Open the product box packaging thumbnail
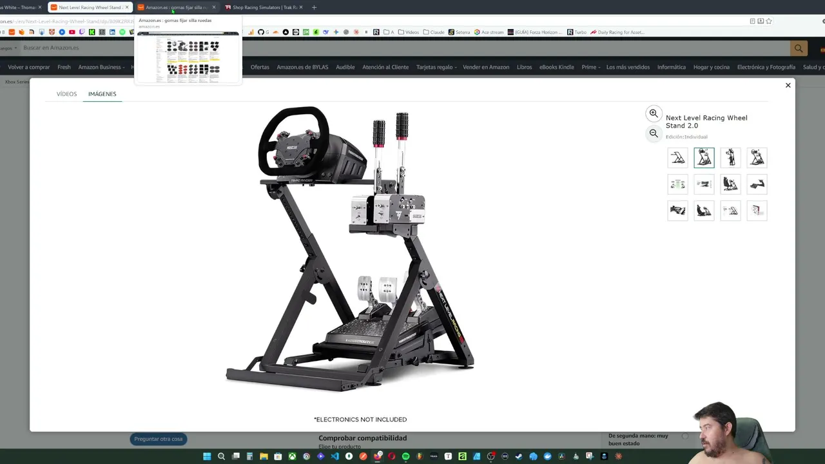Image resolution: width=825 pixels, height=464 pixels. 757,211
